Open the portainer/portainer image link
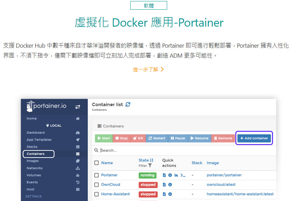This screenshot has height=201, width=297. point(224,175)
